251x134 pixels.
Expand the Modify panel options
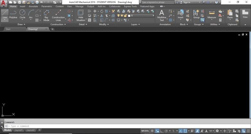point(104,24)
